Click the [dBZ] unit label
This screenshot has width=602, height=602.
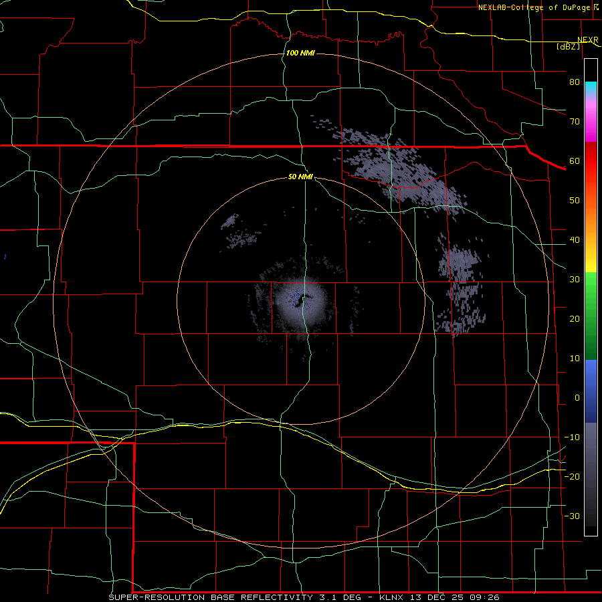568,46
